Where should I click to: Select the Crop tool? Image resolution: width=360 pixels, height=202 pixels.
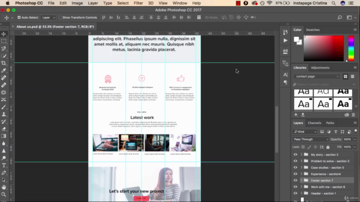[x=4, y=63]
